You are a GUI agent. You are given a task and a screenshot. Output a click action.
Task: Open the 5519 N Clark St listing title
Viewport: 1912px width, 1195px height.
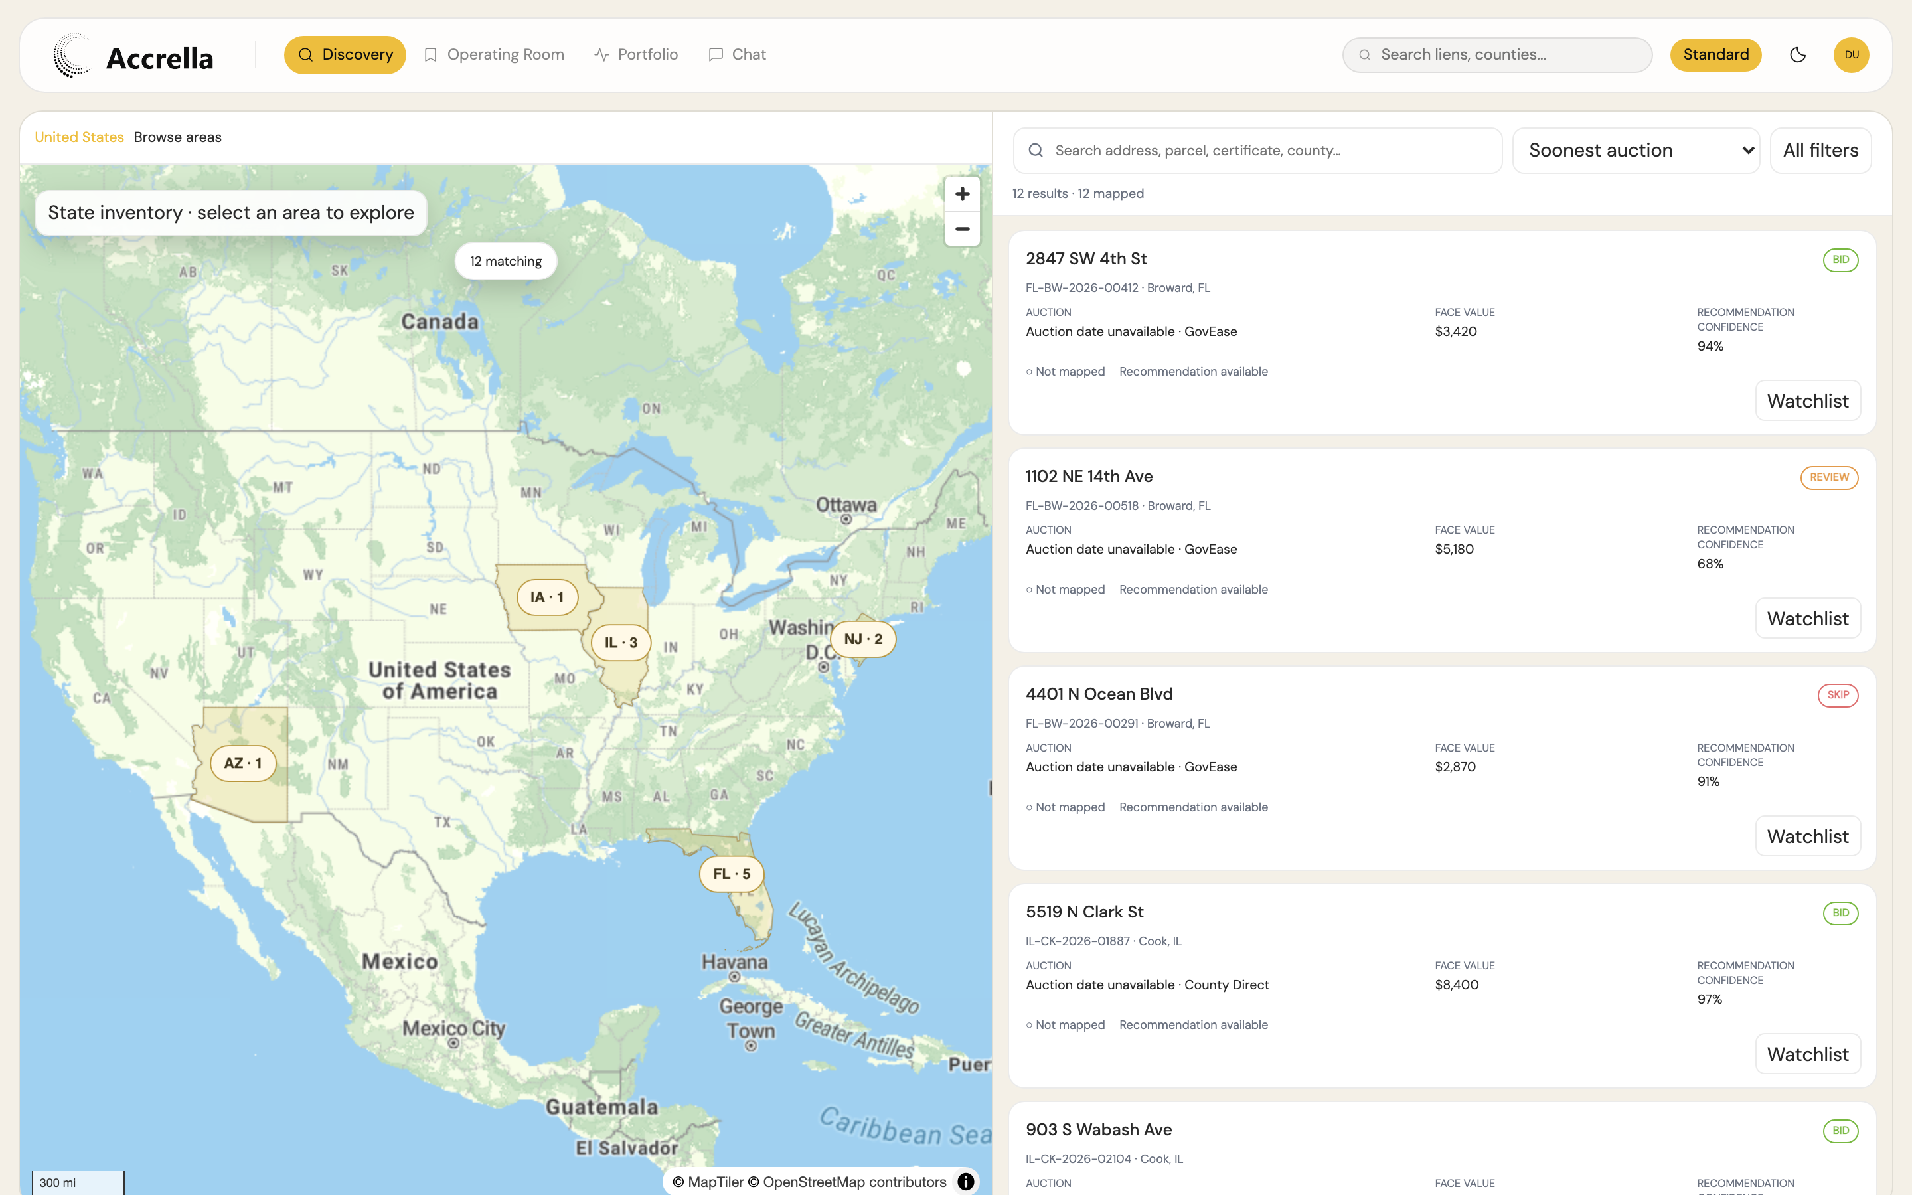[x=1084, y=912]
